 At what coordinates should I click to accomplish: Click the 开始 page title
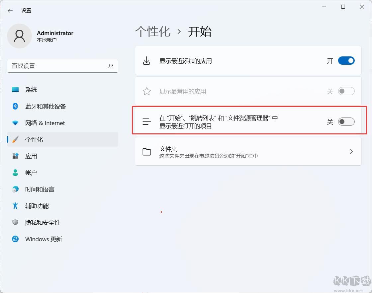[x=200, y=32]
